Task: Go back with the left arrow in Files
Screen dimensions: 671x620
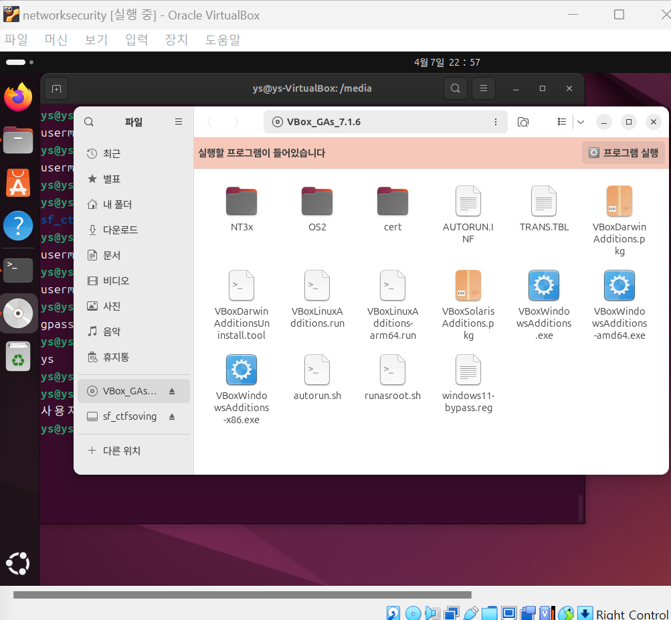Action: point(209,122)
